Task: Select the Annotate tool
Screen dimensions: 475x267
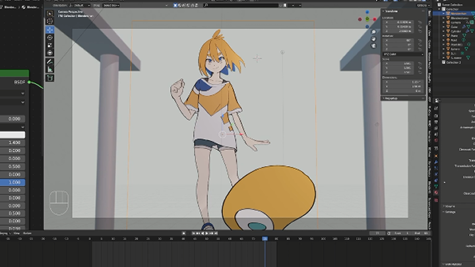Action: coord(49,62)
